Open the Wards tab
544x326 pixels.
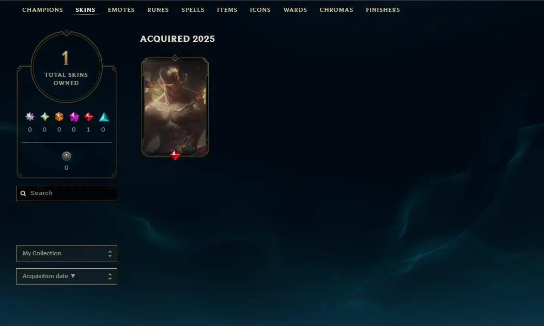click(295, 10)
